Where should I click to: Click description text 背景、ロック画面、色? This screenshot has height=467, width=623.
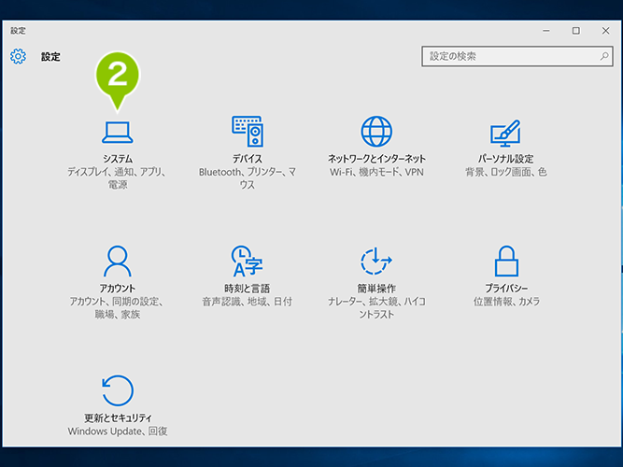point(506,172)
